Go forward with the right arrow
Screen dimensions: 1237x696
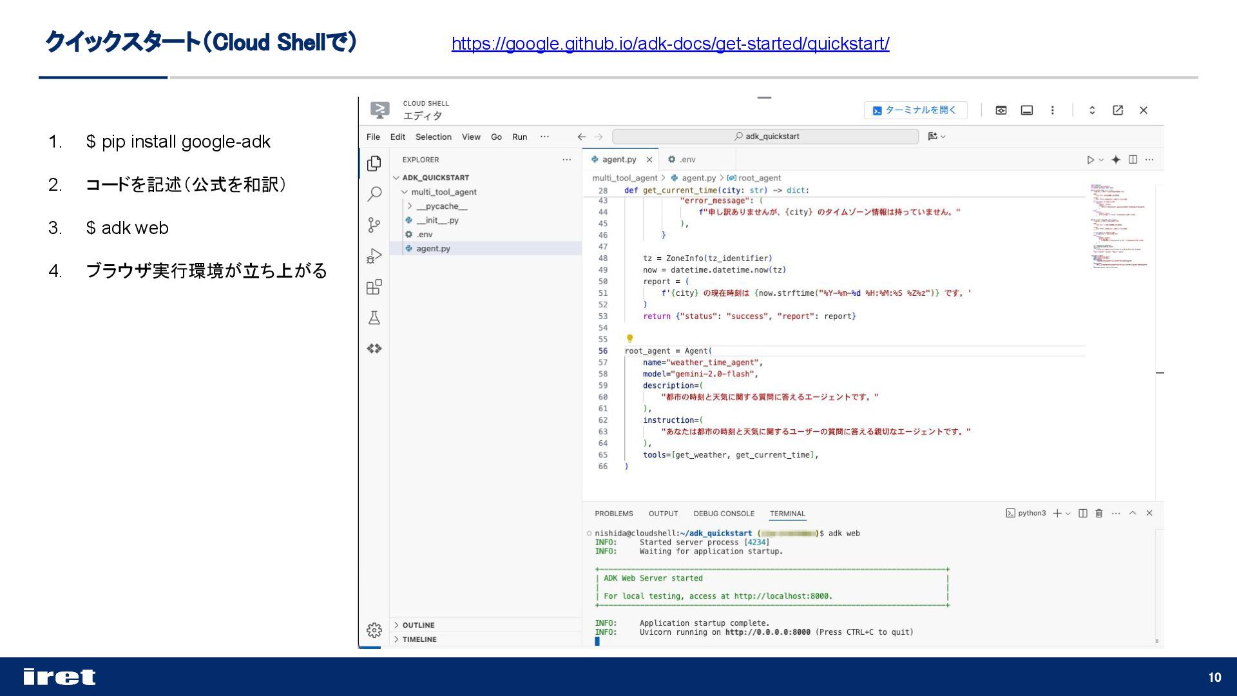(x=599, y=137)
